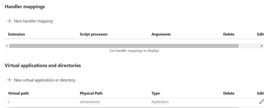268x108 pixels.
Task: Edit the root virtual path using pencil icon
Action: point(261,102)
